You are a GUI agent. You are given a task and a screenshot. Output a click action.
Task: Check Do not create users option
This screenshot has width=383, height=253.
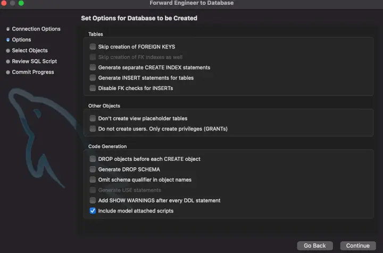(x=93, y=128)
